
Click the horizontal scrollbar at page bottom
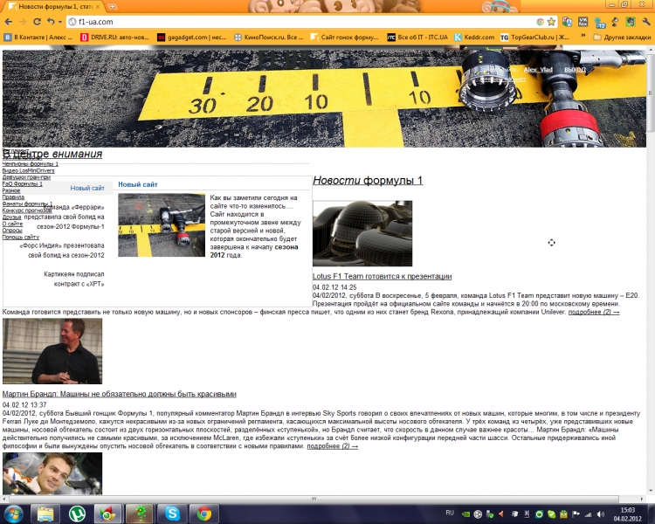[314, 499]
